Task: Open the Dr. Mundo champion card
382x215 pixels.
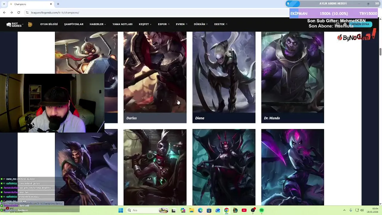Action: [292, 77]
